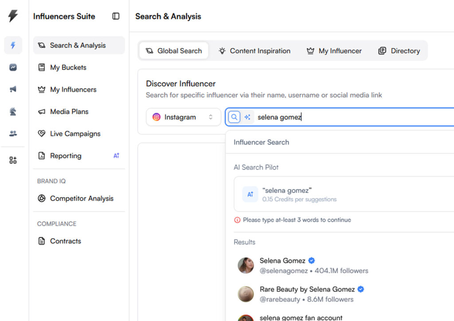
Task: Switch to the Global Search tab
Action: pyautogui.click(x=174, y=51)
